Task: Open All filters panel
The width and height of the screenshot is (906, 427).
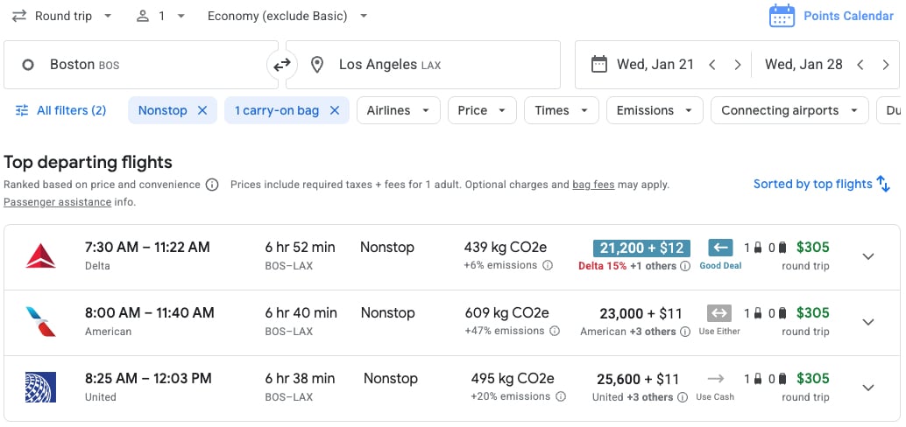Action: [60, 110]
